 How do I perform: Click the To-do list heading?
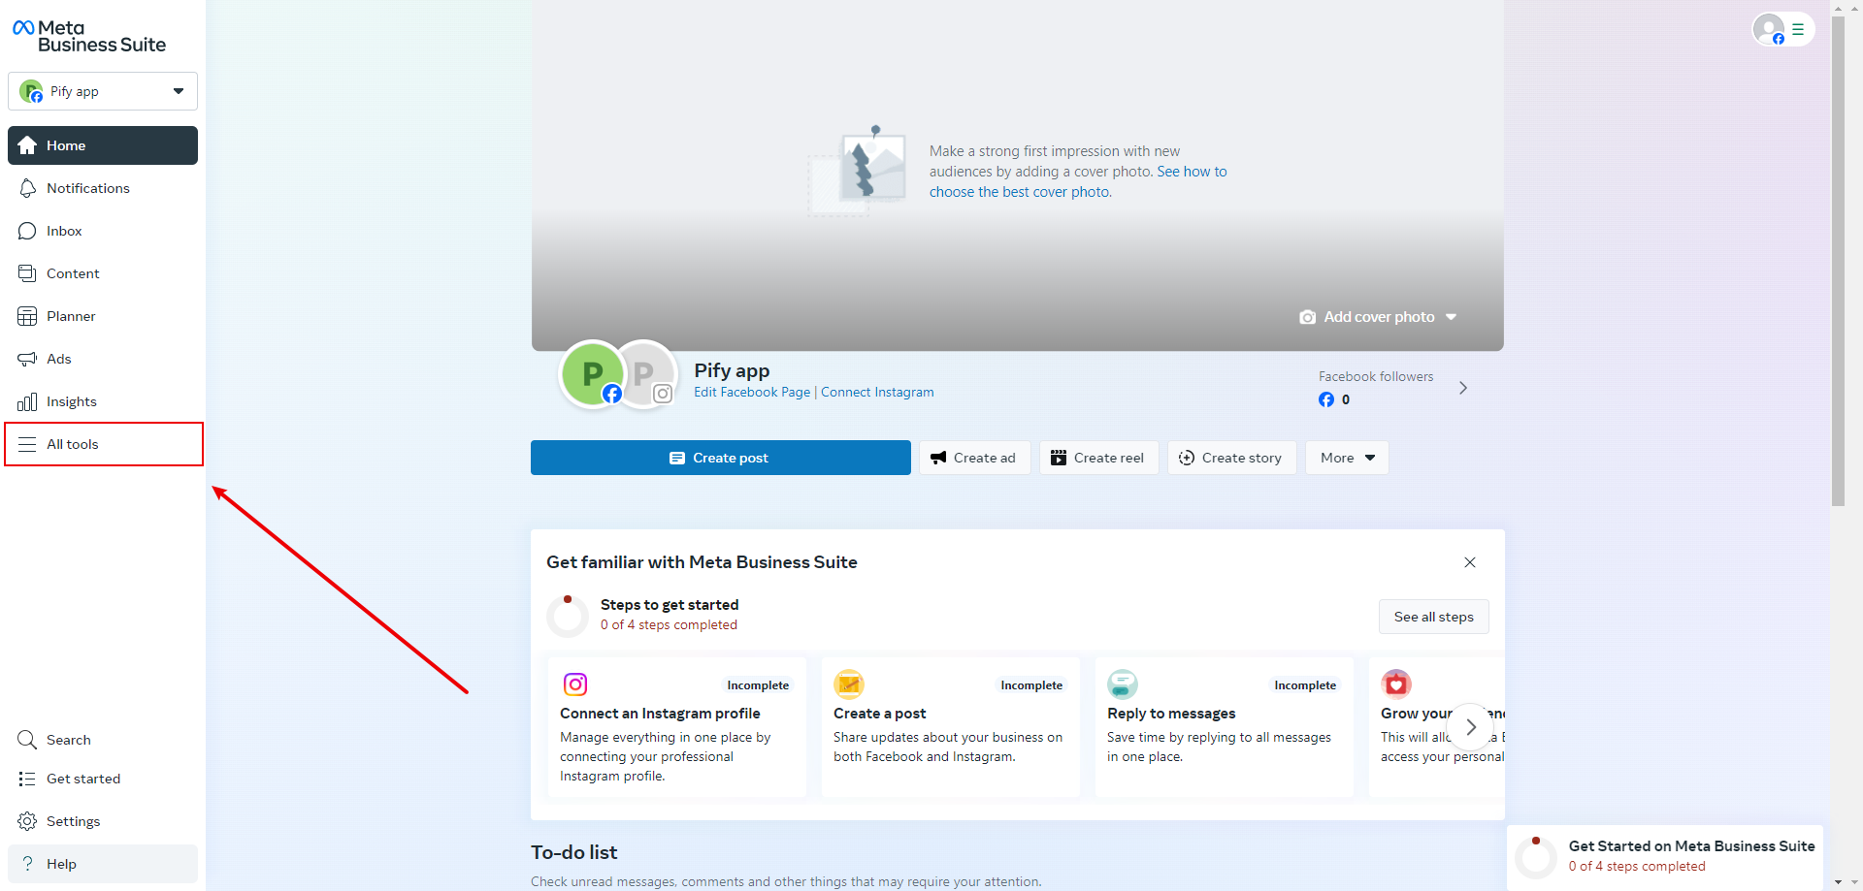(573, 852)
